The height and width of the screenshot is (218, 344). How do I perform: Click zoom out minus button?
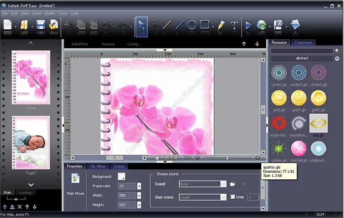point(197,158)
